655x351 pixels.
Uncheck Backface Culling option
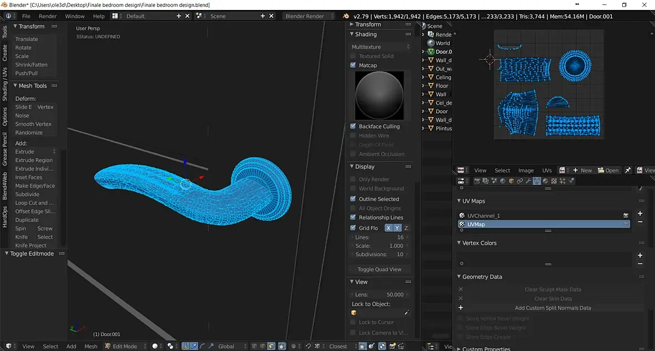tap(353, 126)
